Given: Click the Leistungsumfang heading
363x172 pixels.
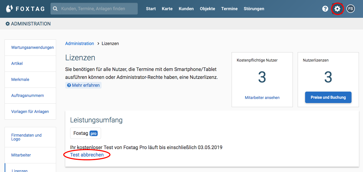Looking at the screenshot, I should pos(96,120).
